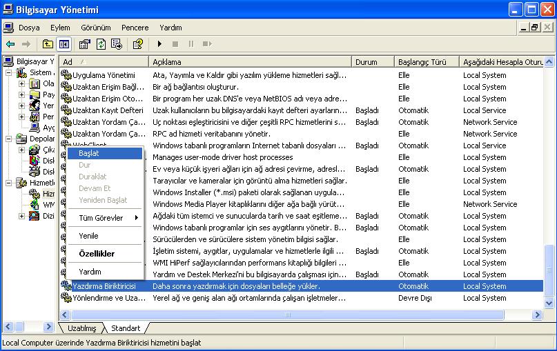Switch to the Uzatılmış tab
The width and height of the screenshot is (557, 351).
(81, 328)
